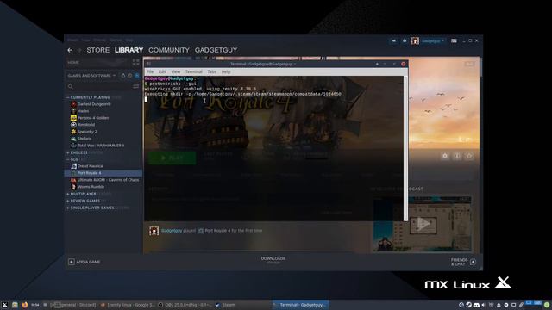Open the Terminal Help menu

pyautogui.click(x=226, y=71)
